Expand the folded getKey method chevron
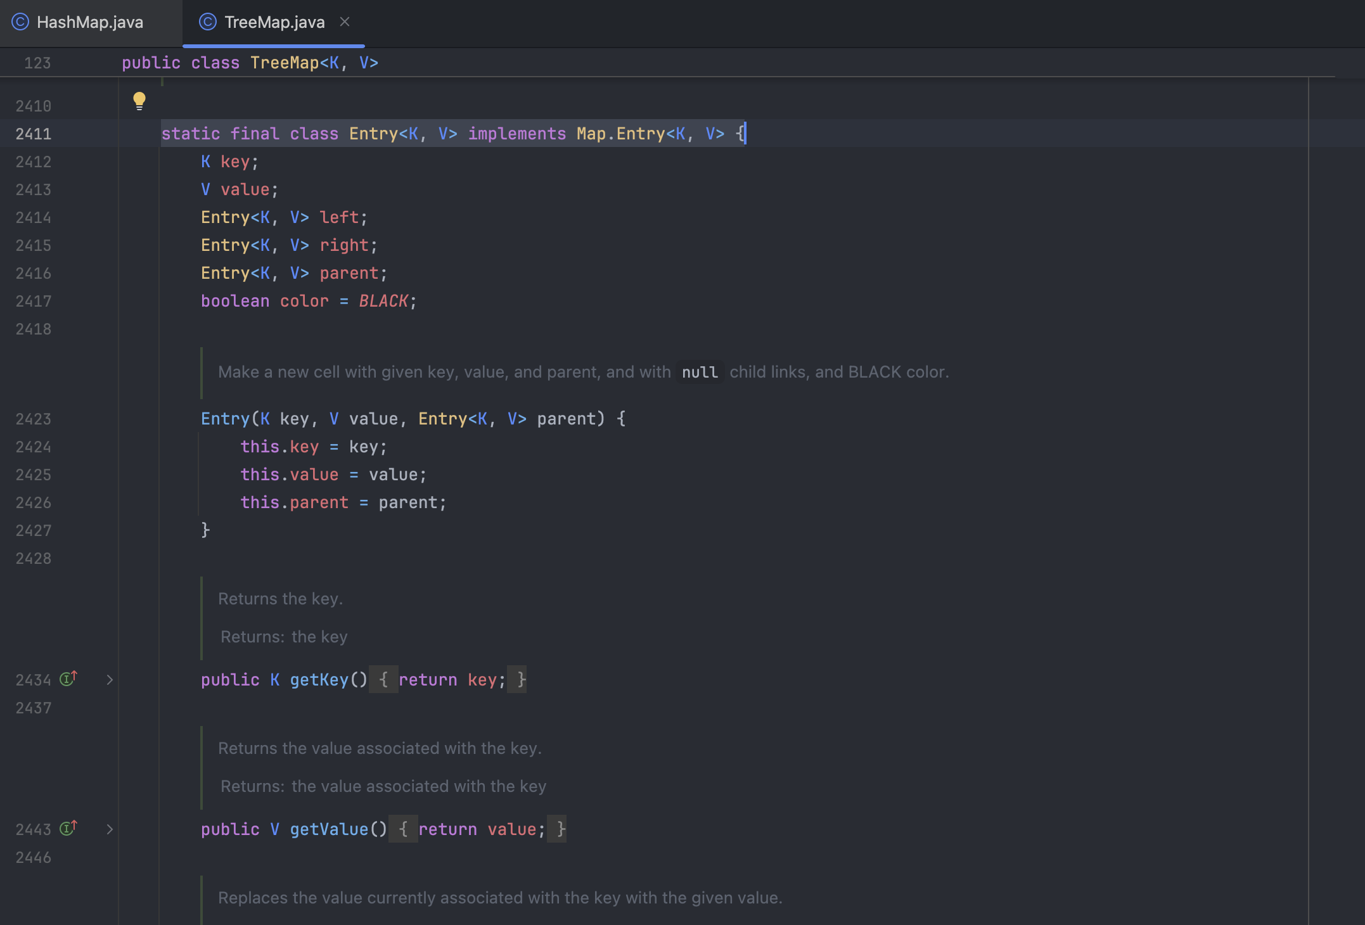 [110, 680]
